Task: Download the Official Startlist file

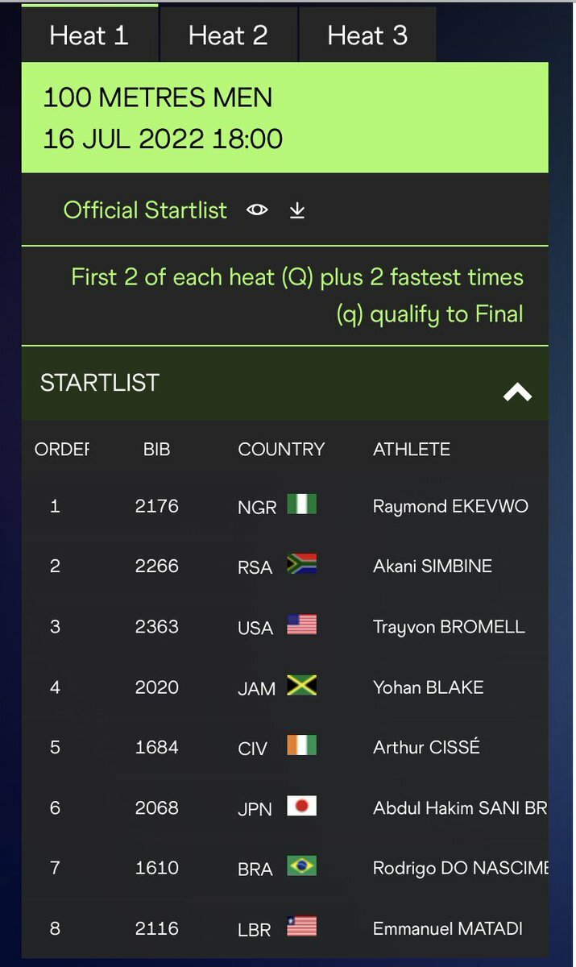Action: 297,210
